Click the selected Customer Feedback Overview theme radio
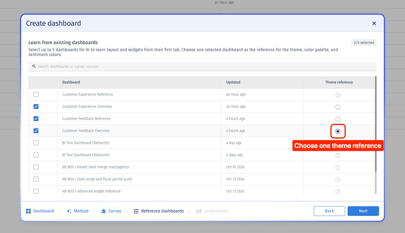 (338, 131)
